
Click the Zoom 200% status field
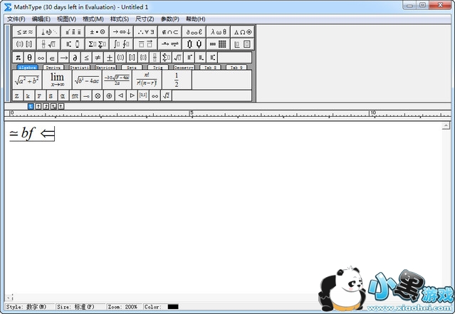[124, 307]
